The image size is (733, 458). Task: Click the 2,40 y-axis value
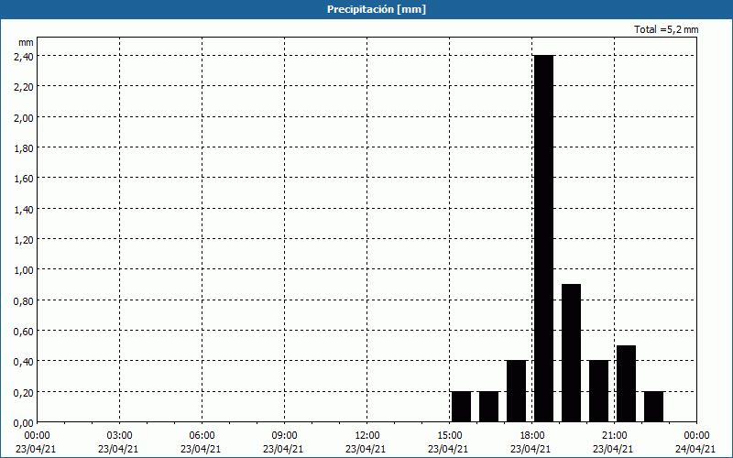tap(24, 56)
